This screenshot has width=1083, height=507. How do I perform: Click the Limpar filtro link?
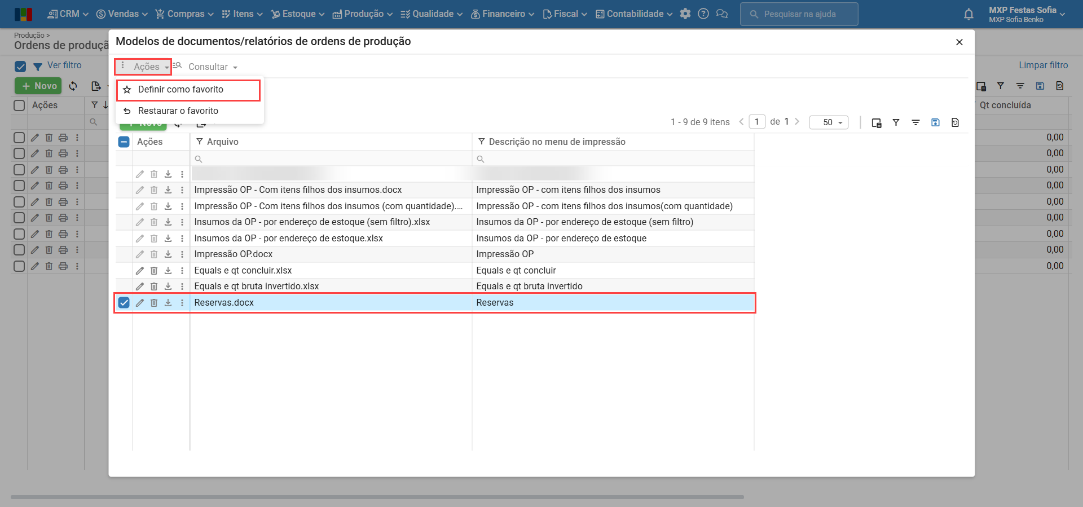[x=1044, y=65]
